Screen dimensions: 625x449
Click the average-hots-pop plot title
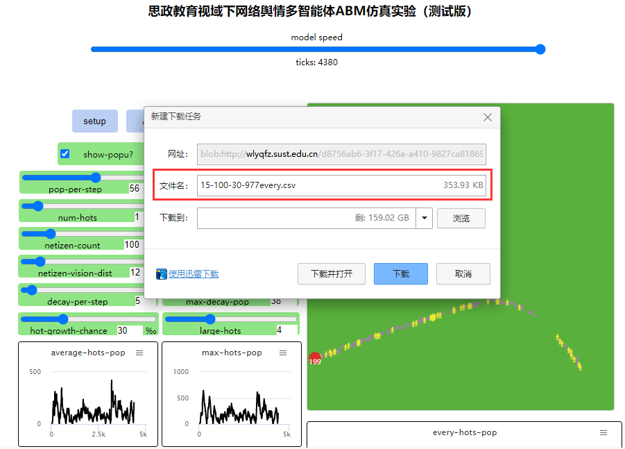point(88,353)
